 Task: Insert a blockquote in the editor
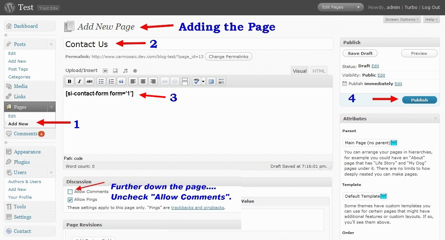pos(121,82)
